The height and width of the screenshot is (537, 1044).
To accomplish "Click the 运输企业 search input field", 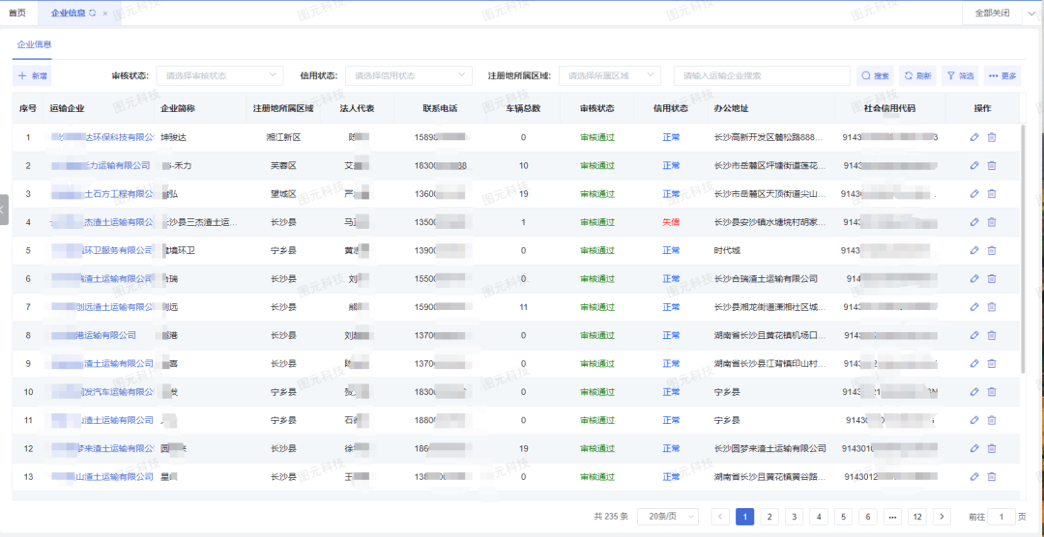I will (762, 75).
